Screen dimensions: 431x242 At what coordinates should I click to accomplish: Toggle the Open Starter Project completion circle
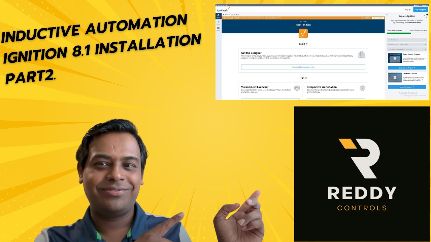point(425,54)
